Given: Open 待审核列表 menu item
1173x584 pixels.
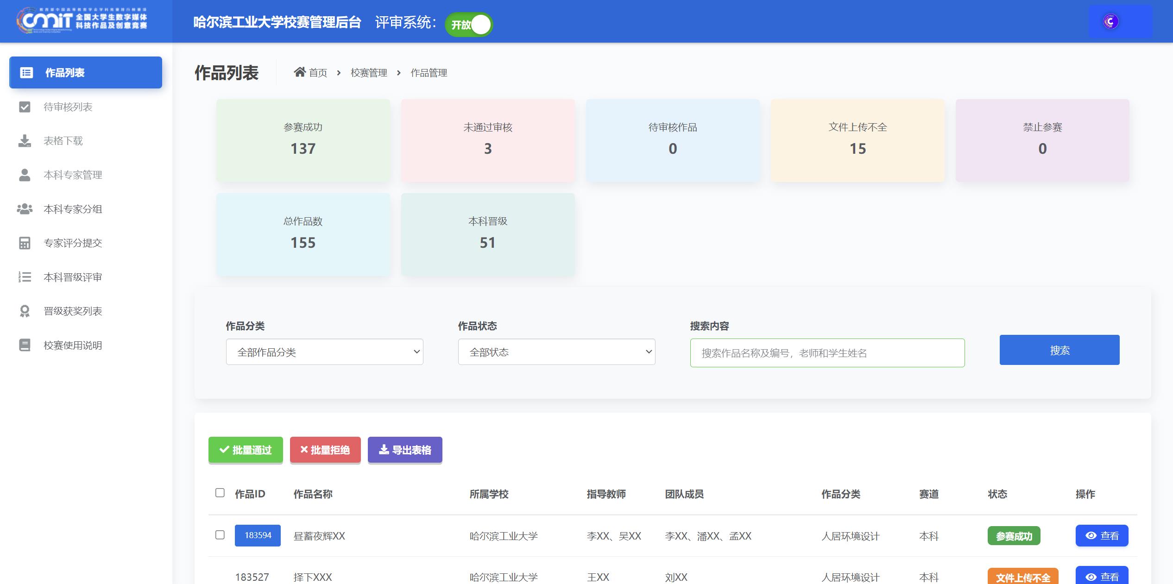Looking at the screenshot, I should [x=86, y=107].
